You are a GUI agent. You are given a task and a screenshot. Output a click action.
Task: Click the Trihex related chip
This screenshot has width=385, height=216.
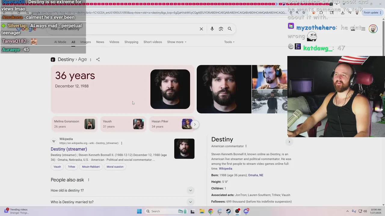point(72,167)
